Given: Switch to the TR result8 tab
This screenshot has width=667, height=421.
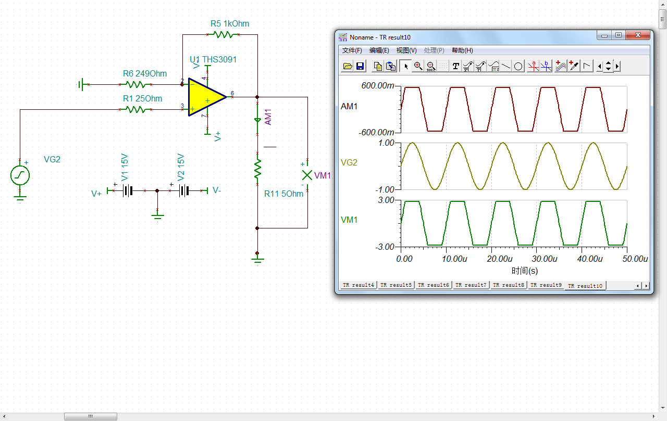Looking at the screenshot, I should pos(509,285).
